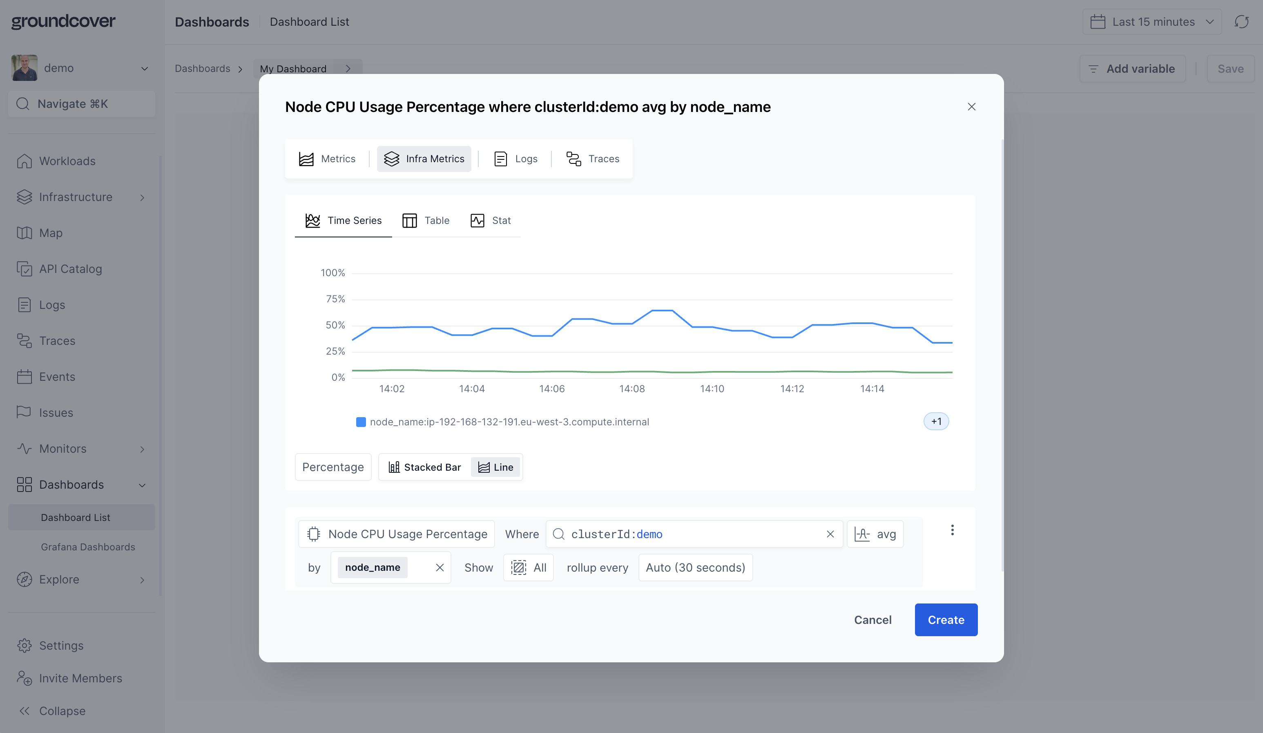
Task: Click the Create button
Action: coord(946,619)
